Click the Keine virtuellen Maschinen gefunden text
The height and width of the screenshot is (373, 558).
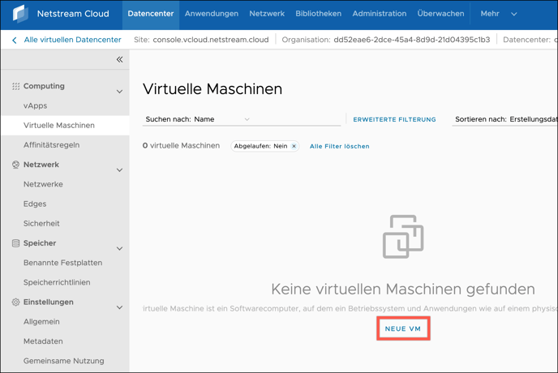403,289
